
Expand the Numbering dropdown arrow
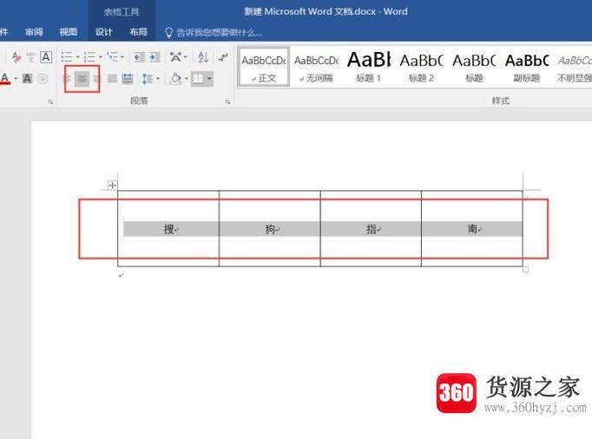pyautogui.click(x=101, y=57)
